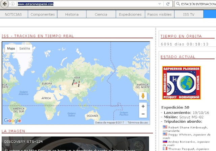Click the Datos de mapas ©2017 text
Image resolution: width=216 pixels, height=151 pixels.
point(110,122)
